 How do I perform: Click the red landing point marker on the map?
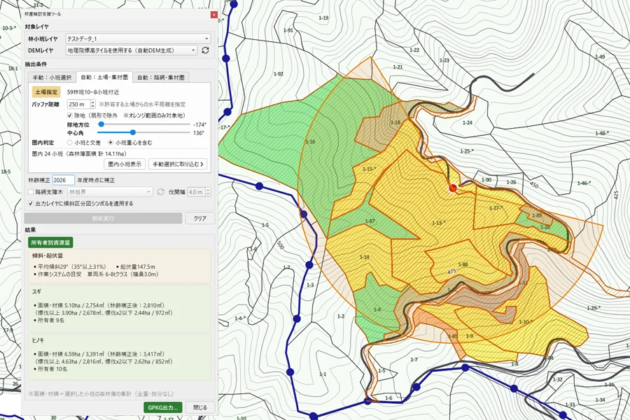(453, 188)
